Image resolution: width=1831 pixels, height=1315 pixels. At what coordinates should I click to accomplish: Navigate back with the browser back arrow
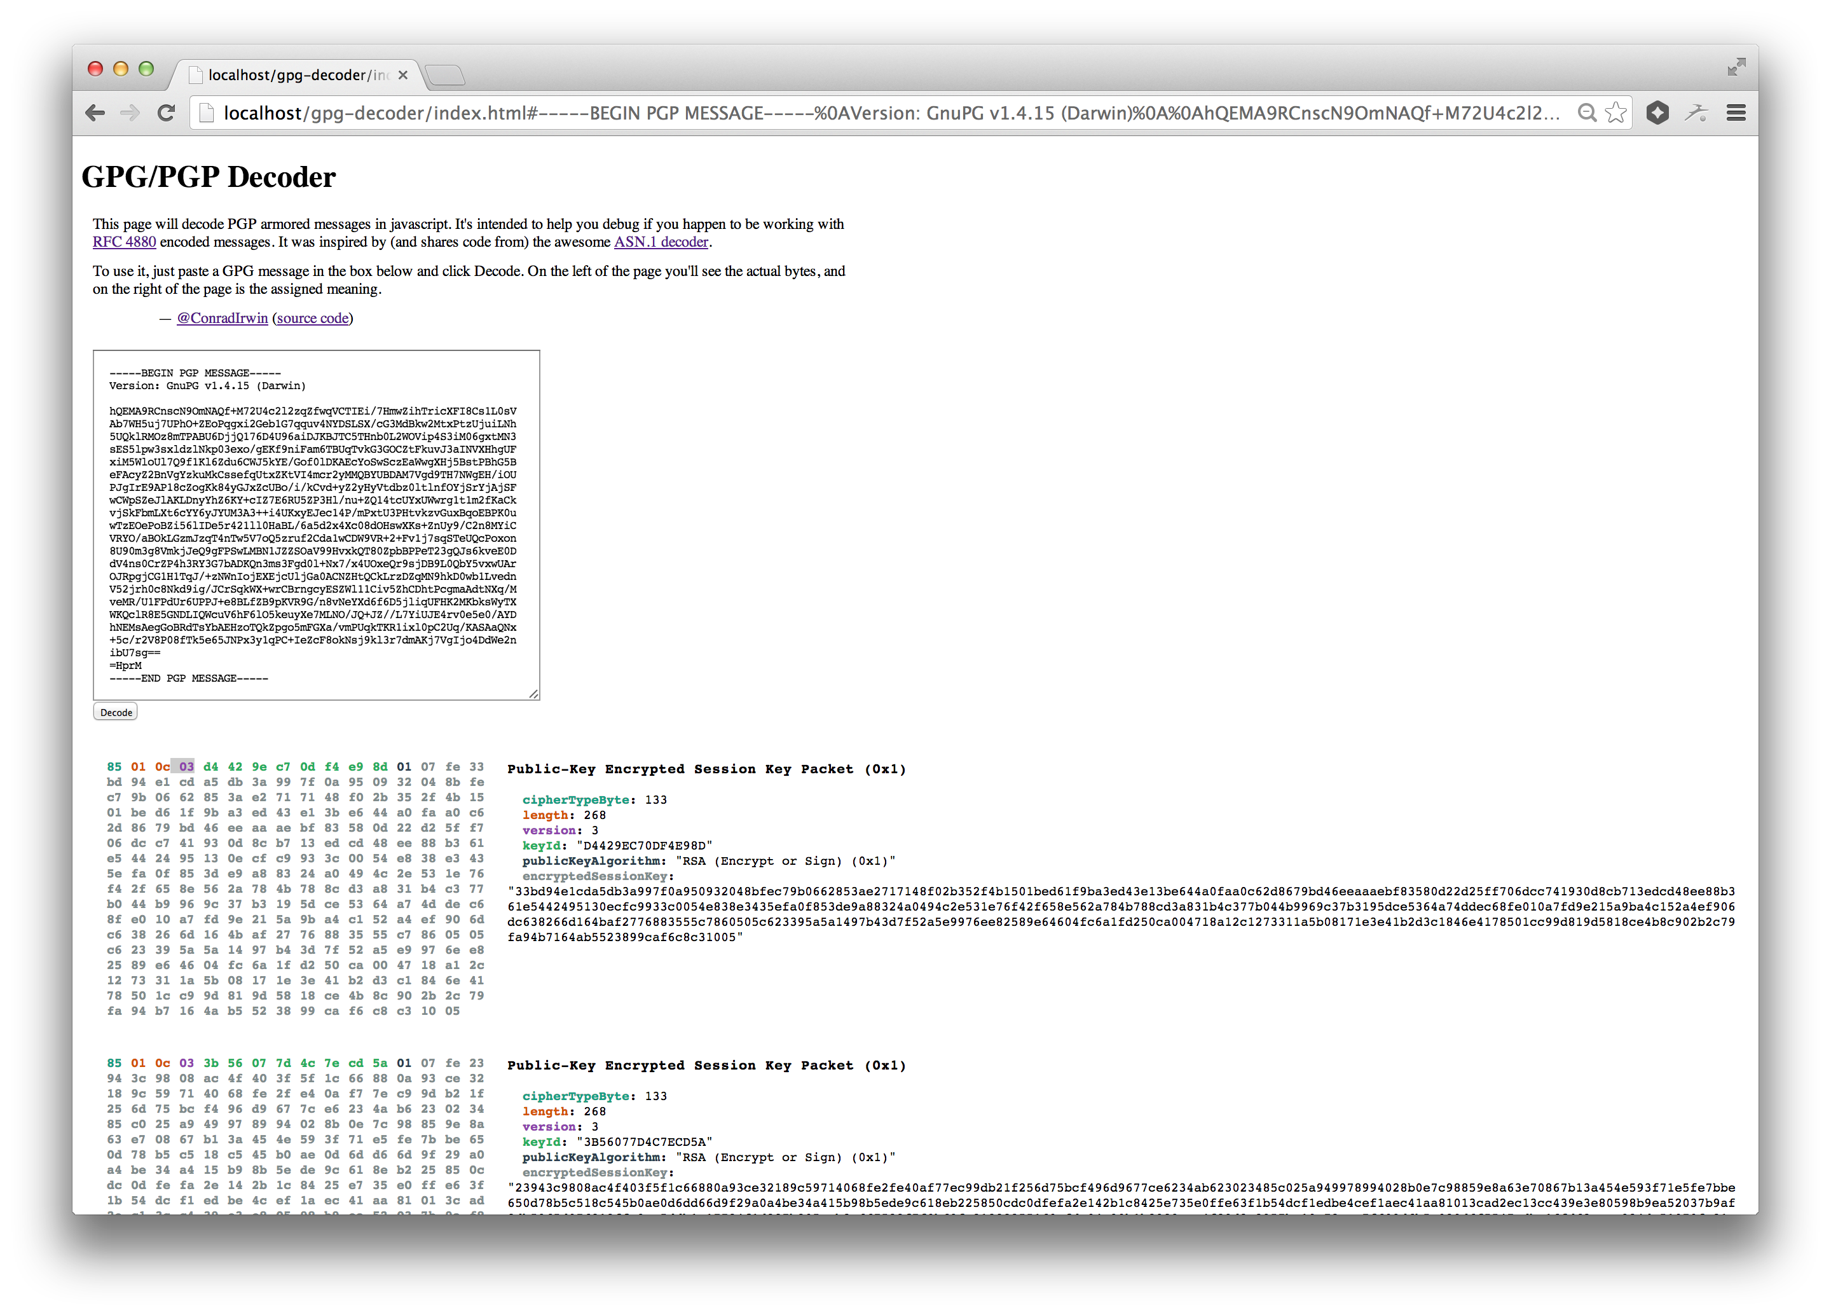(95, 113)
